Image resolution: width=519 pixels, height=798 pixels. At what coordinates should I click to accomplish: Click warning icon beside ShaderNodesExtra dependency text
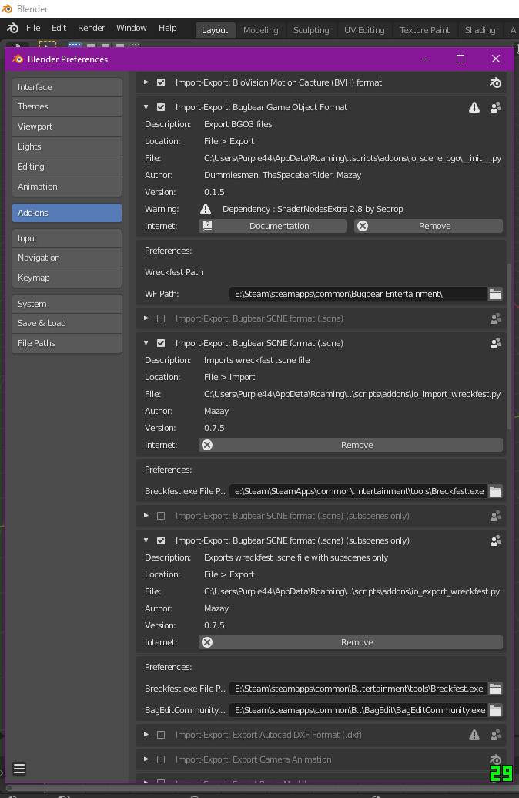(x=206, y=209)
